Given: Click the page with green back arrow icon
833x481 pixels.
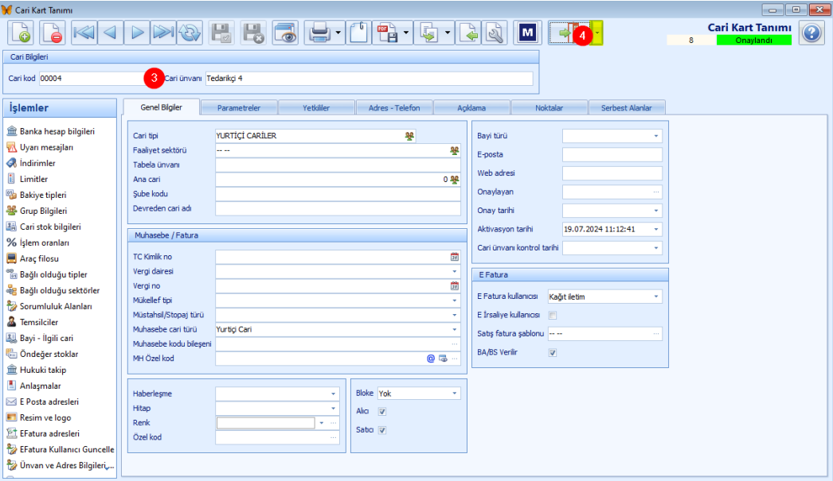Looking at the screenshot, I should 468,33.
